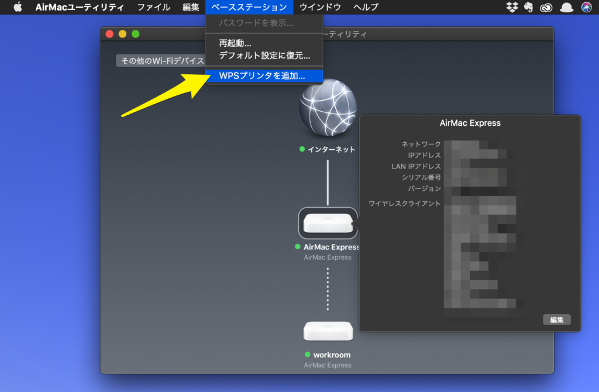Click the その他のWi-Fiデバイス button

tap(161, 60)
